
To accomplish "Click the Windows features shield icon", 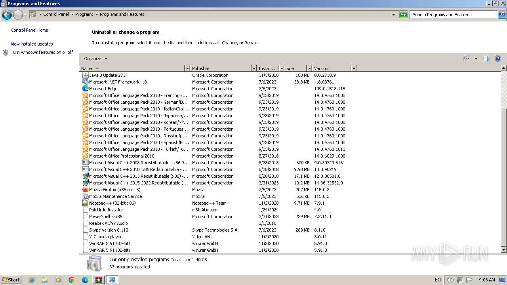I will click(x=6, y=53).
